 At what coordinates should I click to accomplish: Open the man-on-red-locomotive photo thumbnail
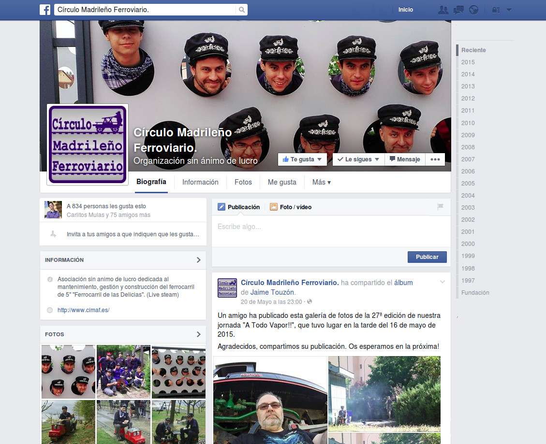[68, 422]
